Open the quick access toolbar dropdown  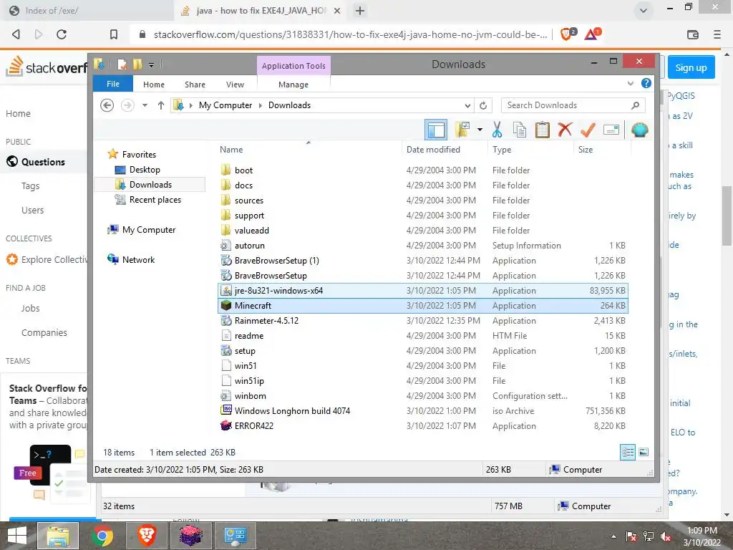click(x=152, y=65)
